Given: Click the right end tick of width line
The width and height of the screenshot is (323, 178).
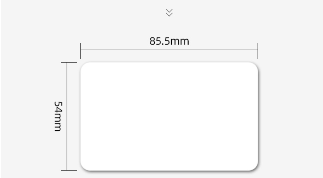Looking at the screenshot, I should (x=258, y=51).
